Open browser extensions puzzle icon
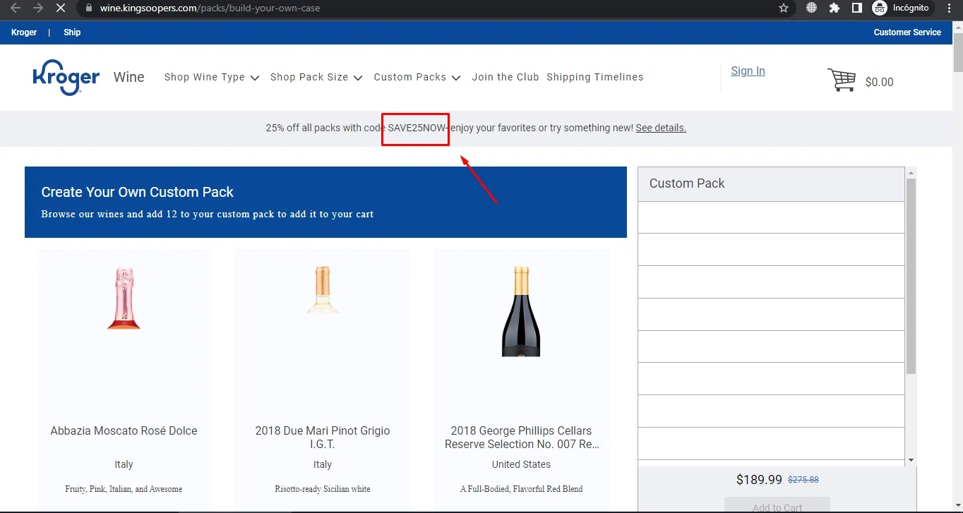This screenshot has width=963, height=513. pyautogui.click(x=835, y=8)
